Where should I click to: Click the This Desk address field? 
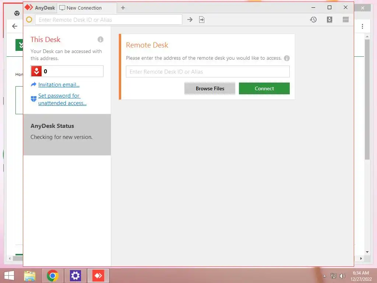point(67,71)
